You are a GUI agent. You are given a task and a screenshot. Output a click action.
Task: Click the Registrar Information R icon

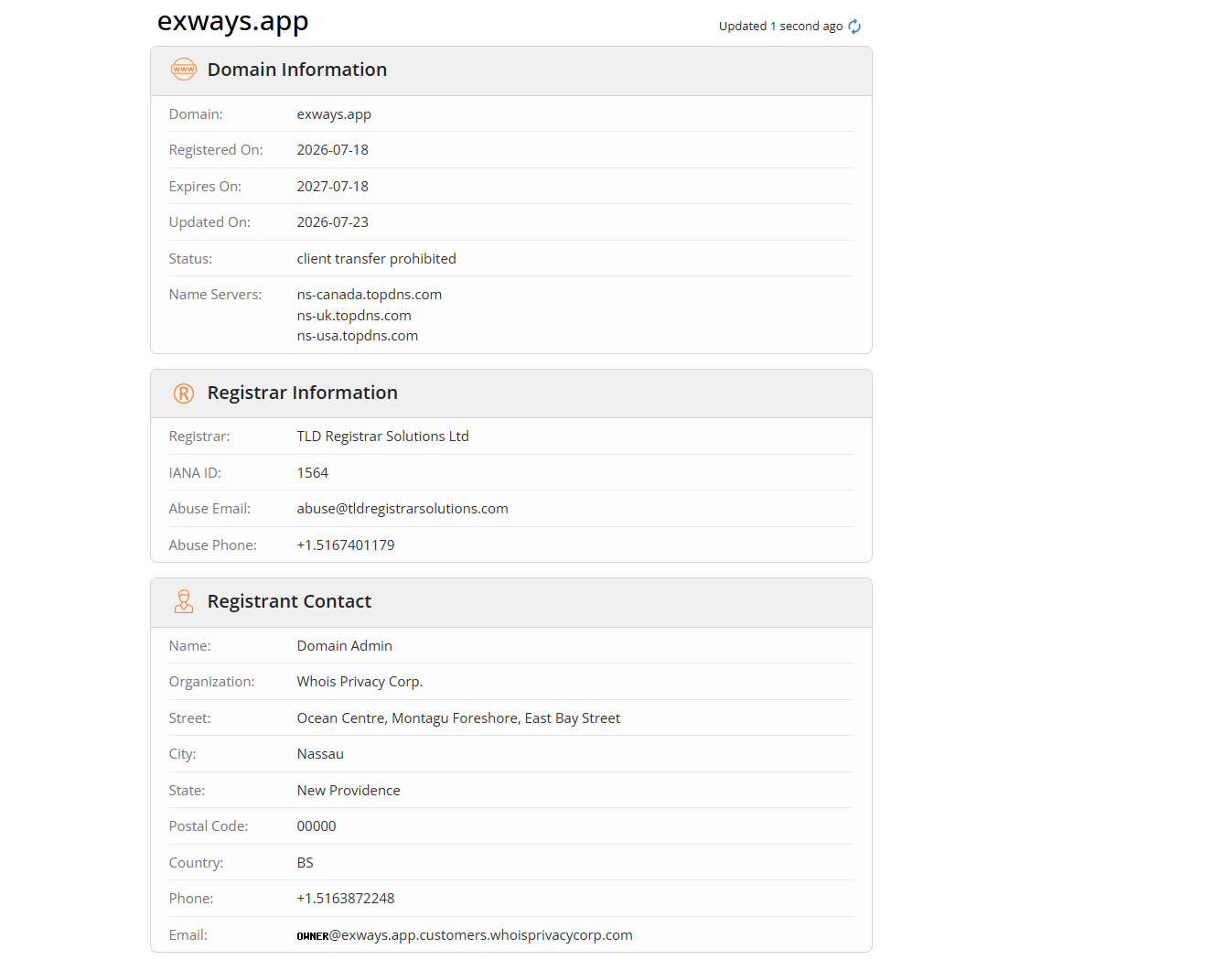click(184, 394)
